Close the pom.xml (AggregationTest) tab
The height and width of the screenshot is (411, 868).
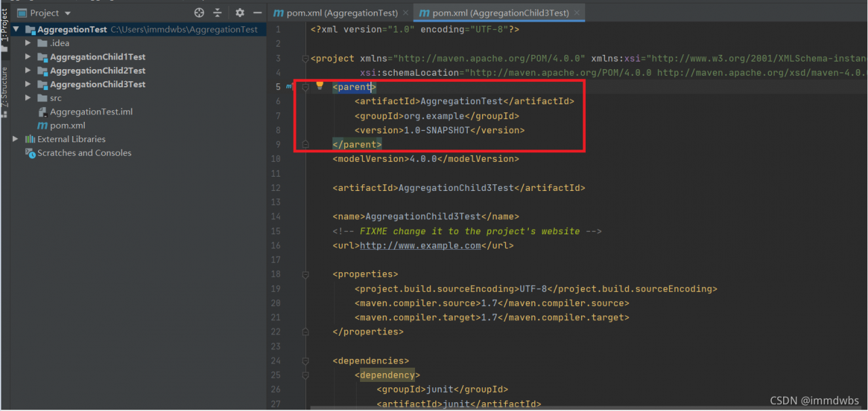[406, 14]
